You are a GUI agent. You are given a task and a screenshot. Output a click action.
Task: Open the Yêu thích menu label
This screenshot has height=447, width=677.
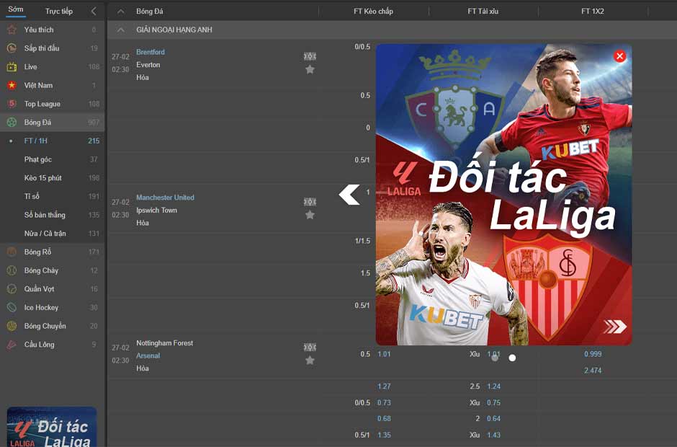[x=39, y=30]
